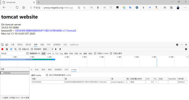View the not secure site information
The width and height of the screenshot is (189, 100).
[x=35, y=8]
